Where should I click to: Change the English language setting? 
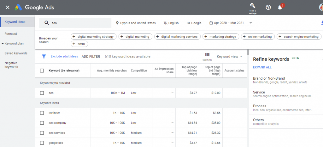tap(171, 23)
